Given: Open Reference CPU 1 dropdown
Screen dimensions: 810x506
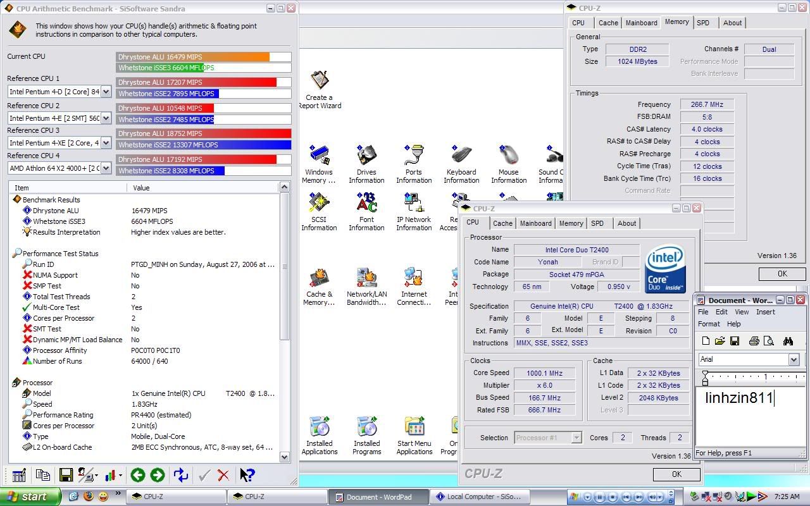Looking at the screenshot, I should point(106,92).
